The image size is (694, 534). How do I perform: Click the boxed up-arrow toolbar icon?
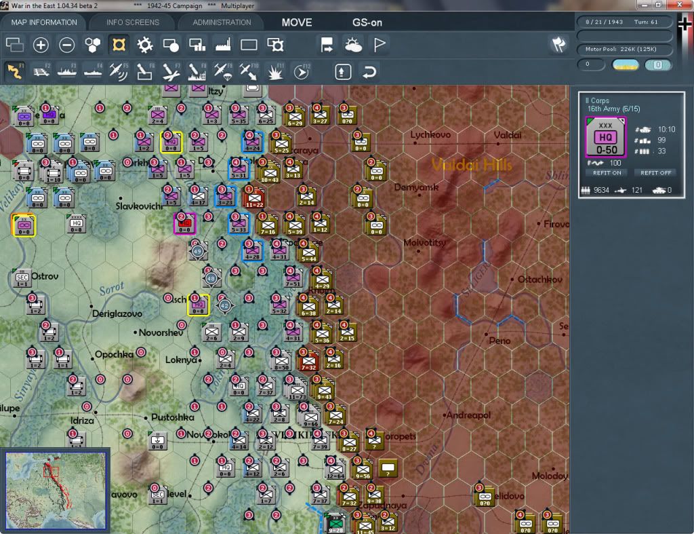click(x=343, y=72)
